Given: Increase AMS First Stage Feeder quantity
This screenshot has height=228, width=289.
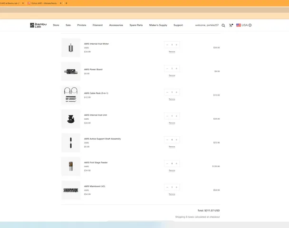Looking at the screenshot, I should tap(176, 163).
